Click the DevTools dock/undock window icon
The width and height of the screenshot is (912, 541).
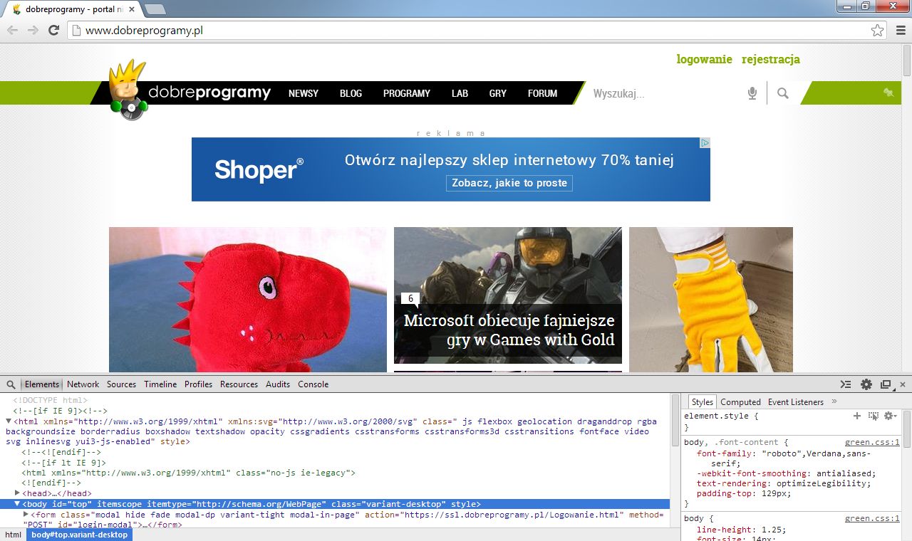coord(886,384)
